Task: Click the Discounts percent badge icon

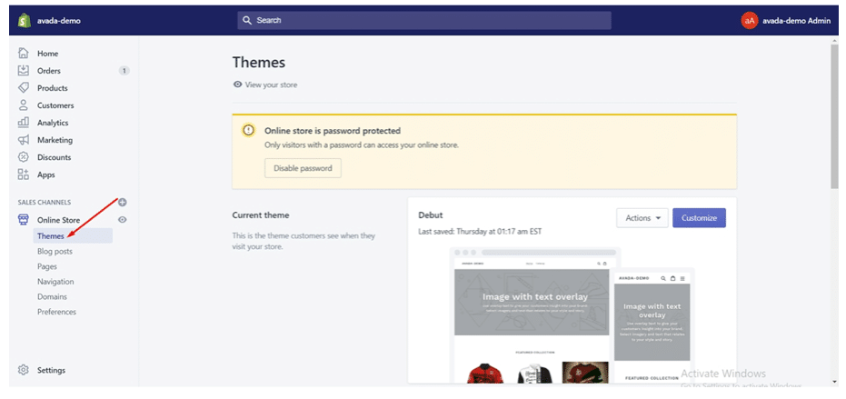Action: click(x=24, y=157)
